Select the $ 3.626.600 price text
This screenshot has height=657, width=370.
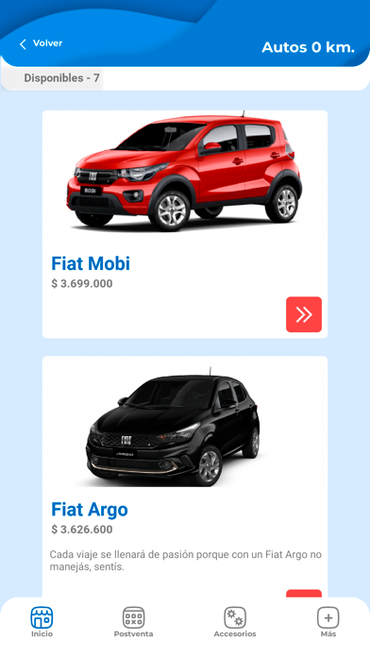pyautogui.click(x=82, y=530)
